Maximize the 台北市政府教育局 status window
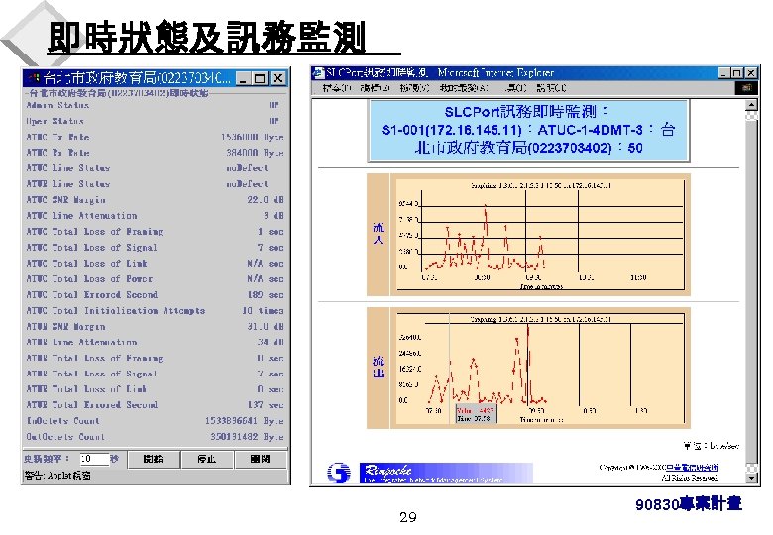The height and width of the screenshot is (535, 773). [260, 78]
